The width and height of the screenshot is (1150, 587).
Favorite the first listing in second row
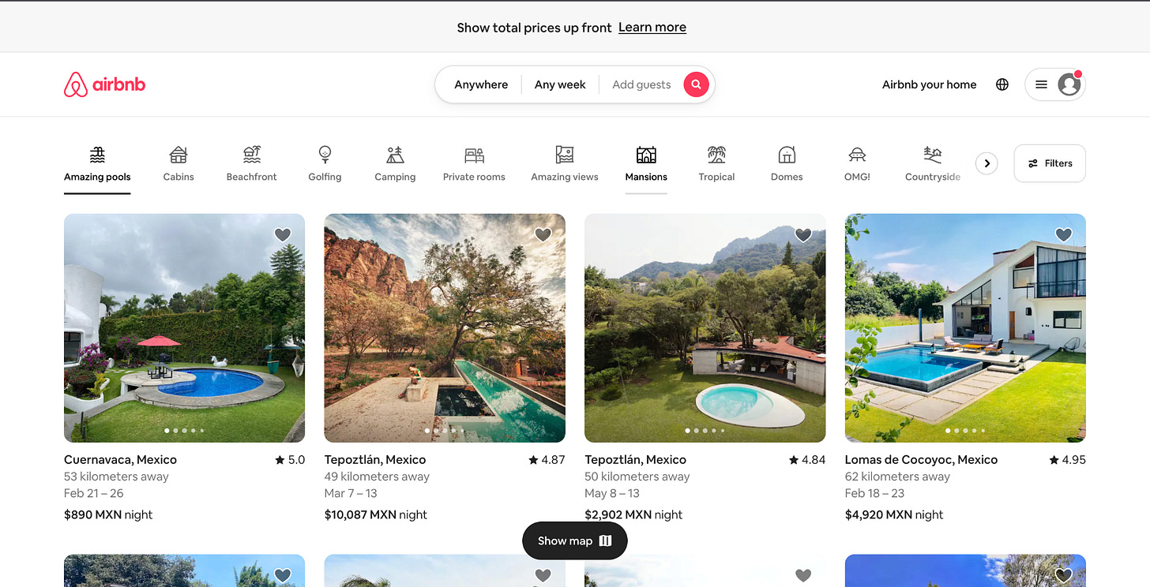(283, 575)
